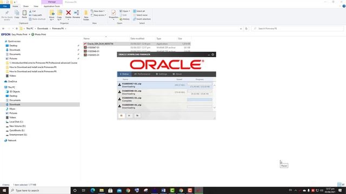Resume downloads with the play button
This screenshot has height=194, width=346.
point(129,115)
